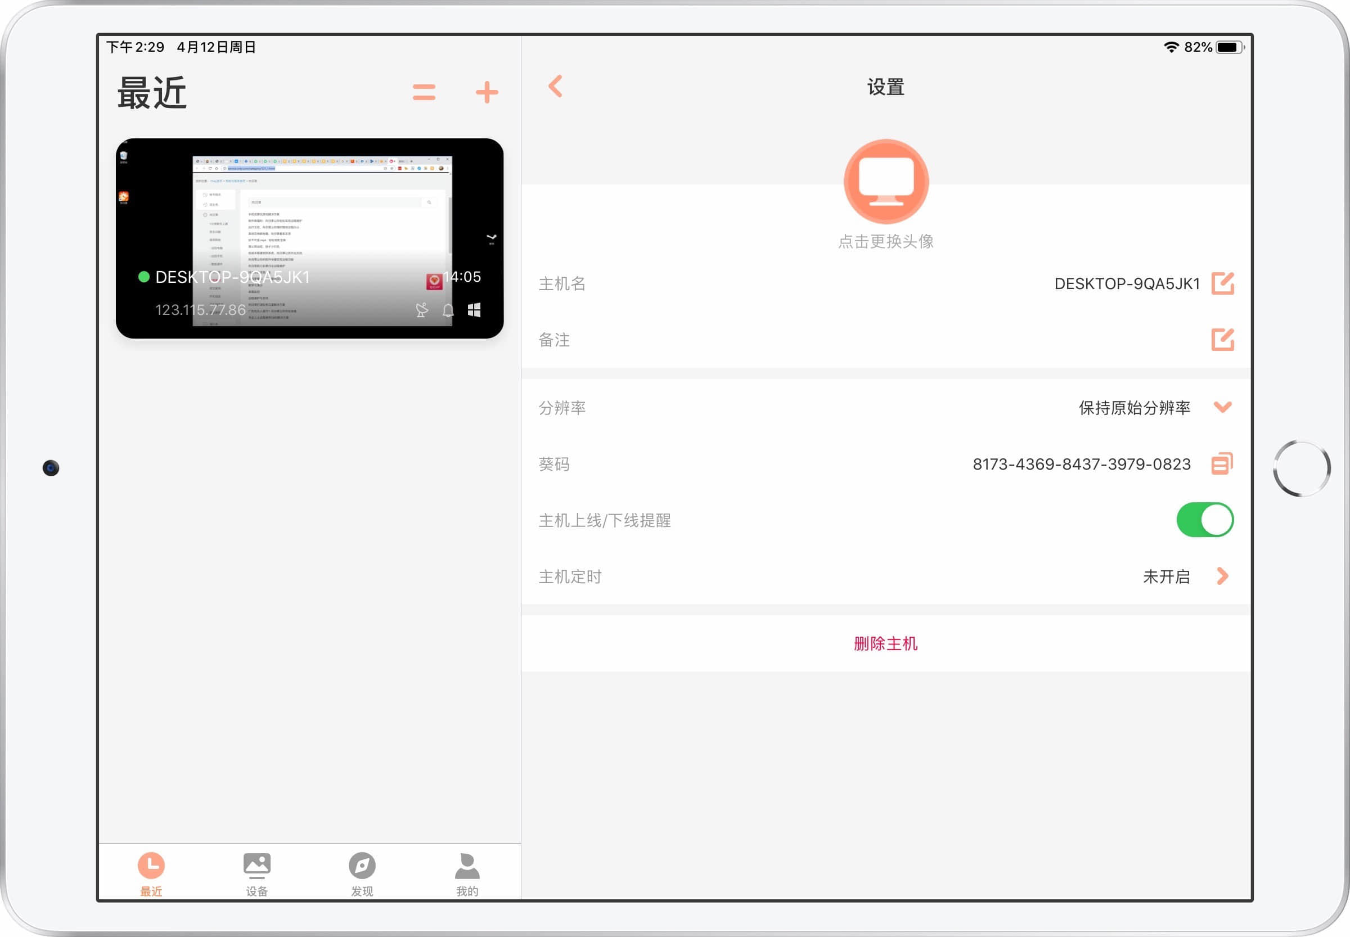This screenshot has height=937, width=1350.
Task: Click the bell icon on host card
Action: 448,310
